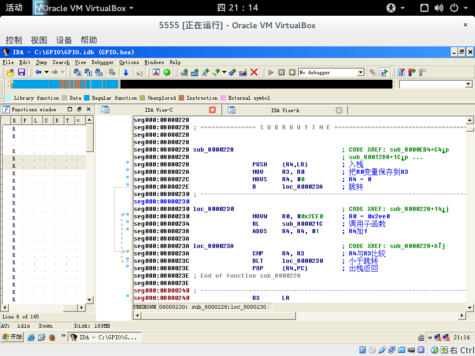This screenshot has width=475, height=356.
Task: Click the pencil edit comment icon
Action: coord(243,72)
